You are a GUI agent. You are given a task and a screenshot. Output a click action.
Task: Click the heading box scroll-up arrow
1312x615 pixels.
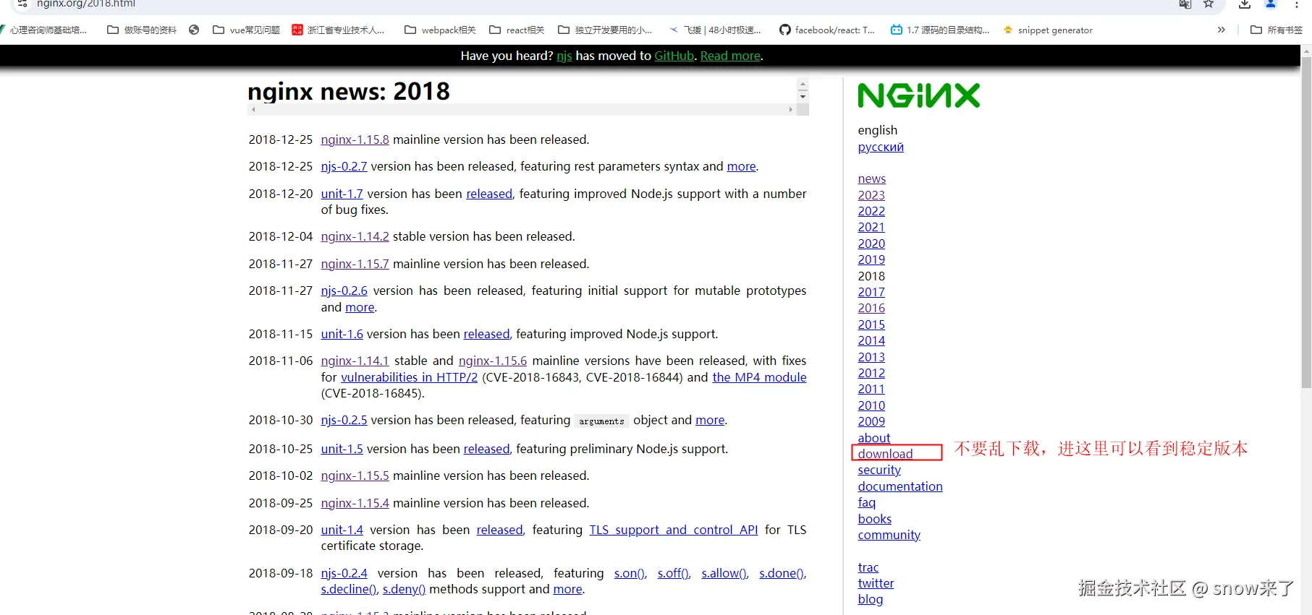[803, 85]
